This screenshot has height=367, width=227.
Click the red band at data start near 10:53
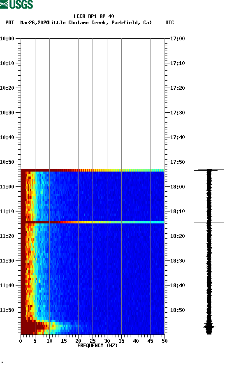pyautogui.click(x=93, y=170)
